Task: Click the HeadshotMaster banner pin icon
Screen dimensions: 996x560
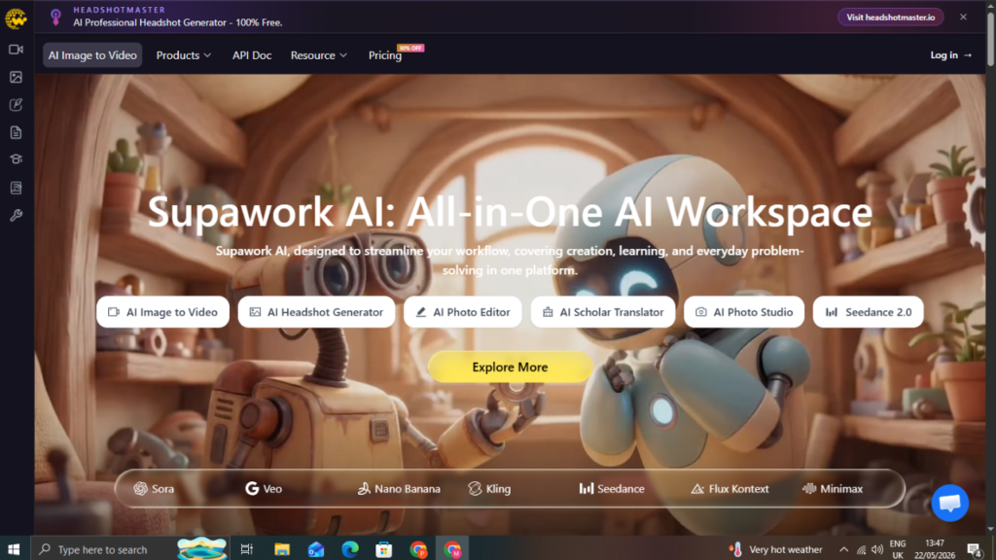Action: click(55, 17)
